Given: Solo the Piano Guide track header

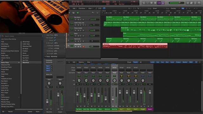Looking at the screenshot, I should click(x=81, y=30).
